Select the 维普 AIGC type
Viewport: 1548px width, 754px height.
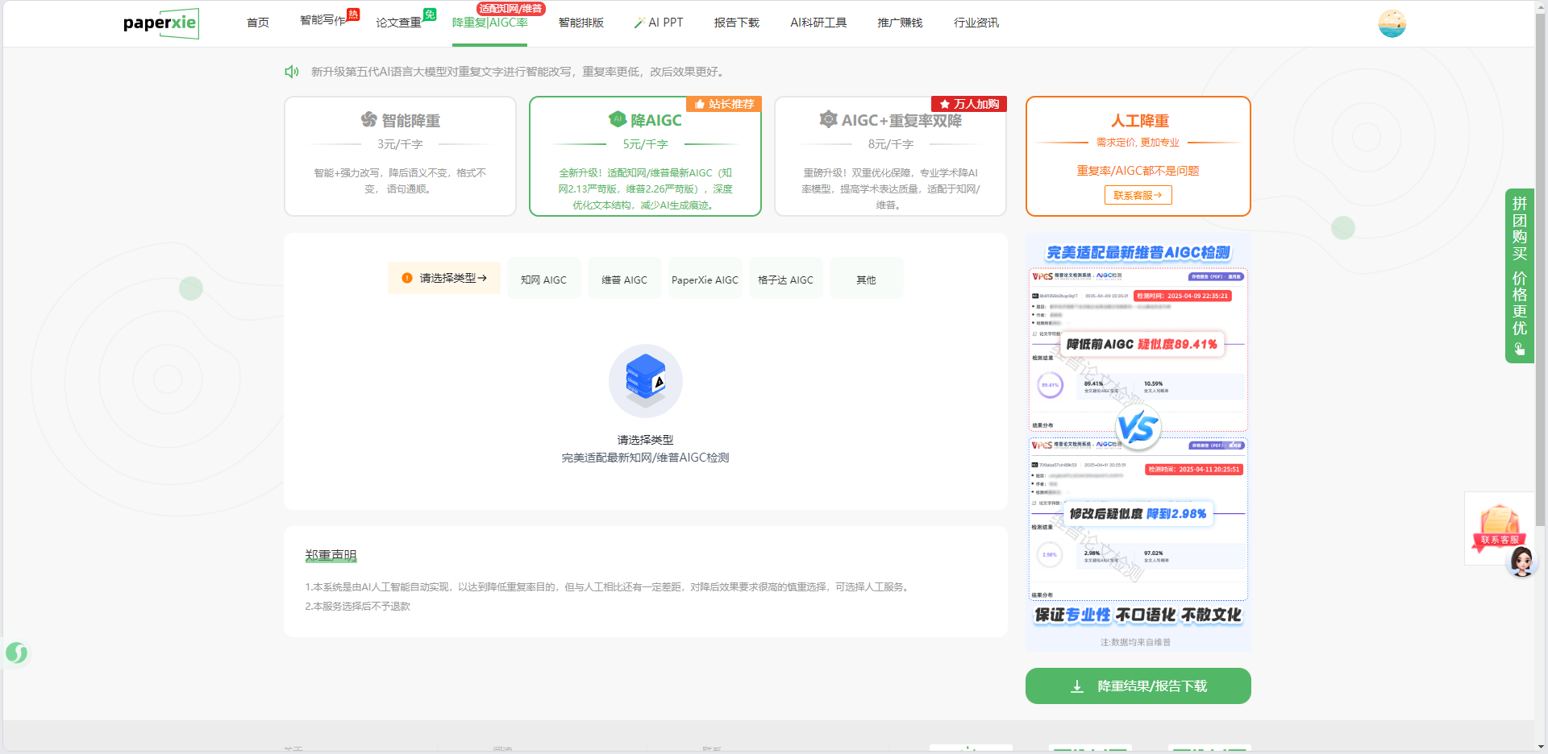point(624,280)
